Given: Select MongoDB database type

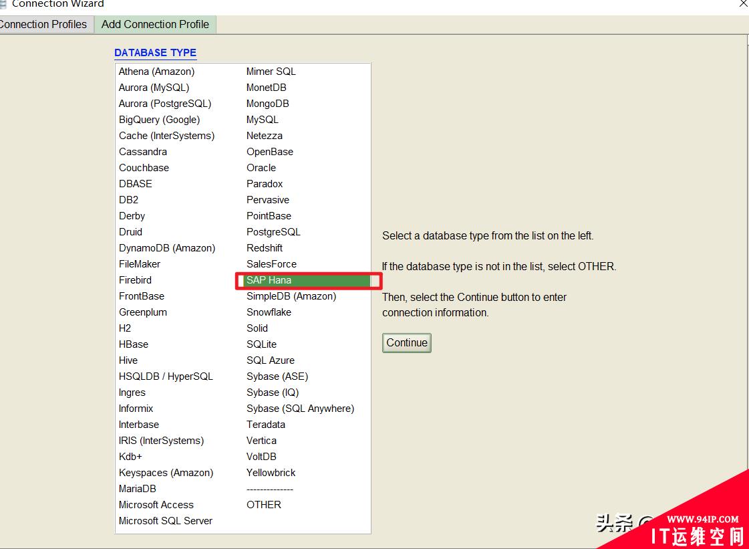Looking at the screenshot, I should pyautogui.click(x=267, y=104).
